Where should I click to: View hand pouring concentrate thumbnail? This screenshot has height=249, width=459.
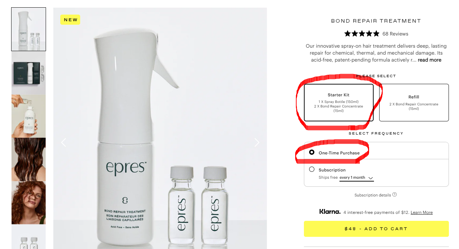coord(29,116)
